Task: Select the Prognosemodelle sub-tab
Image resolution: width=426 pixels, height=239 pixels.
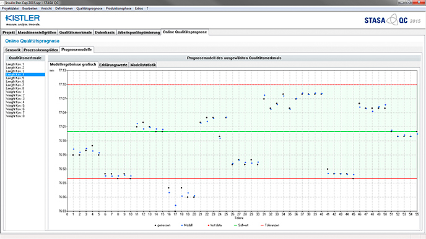Action: pos(77,49)
